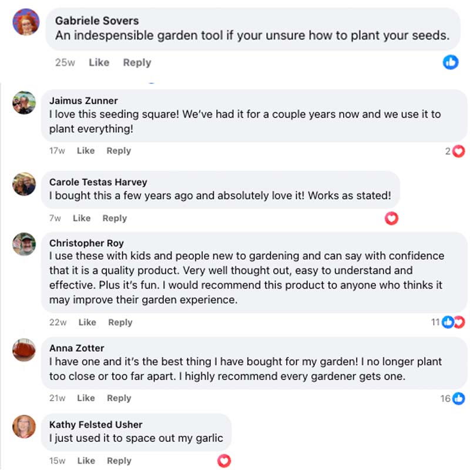
Task: Click the Jaimus Zunner name link
Action: click(83, 100)
